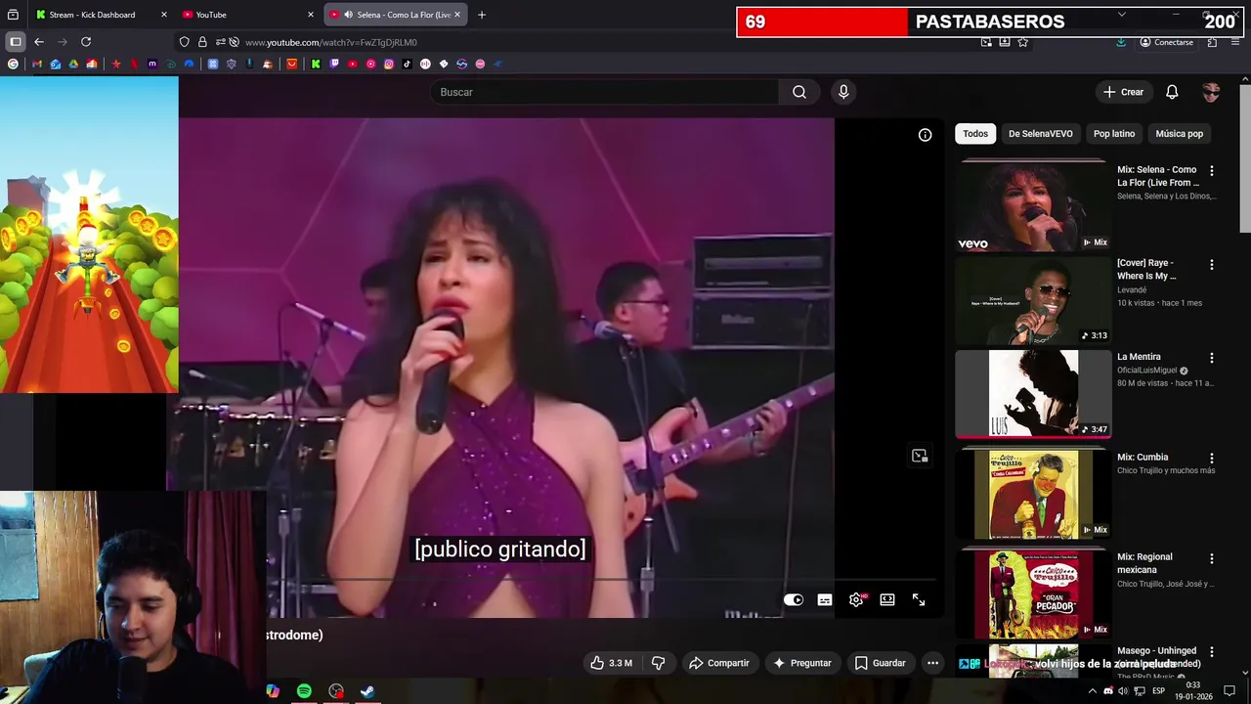Bookmark this page with the star icon
Image resolution: width=1251 pixels, height=704 pixels.
1023,42
